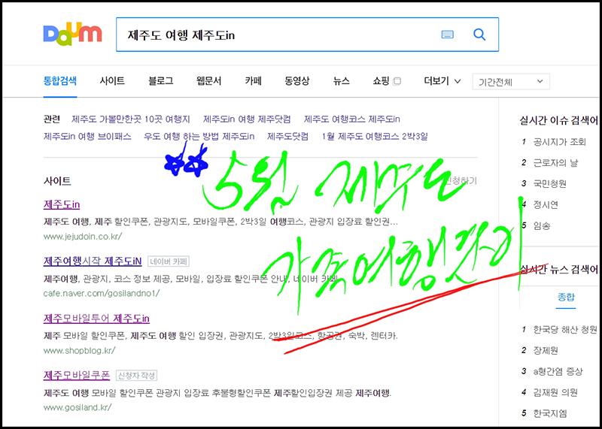Click trending keyword 국민청원
The image size is (602, 429).
[x=550, y=183]
